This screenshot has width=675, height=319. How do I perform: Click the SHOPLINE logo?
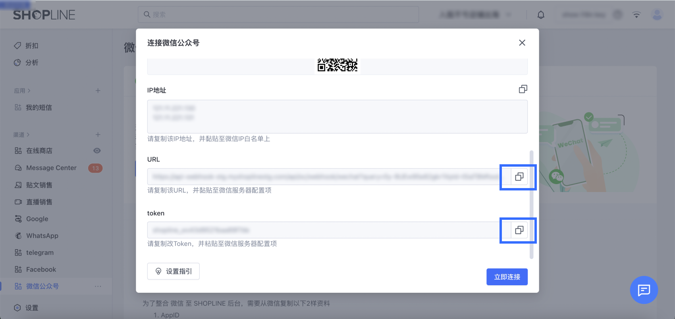point(44,15)
